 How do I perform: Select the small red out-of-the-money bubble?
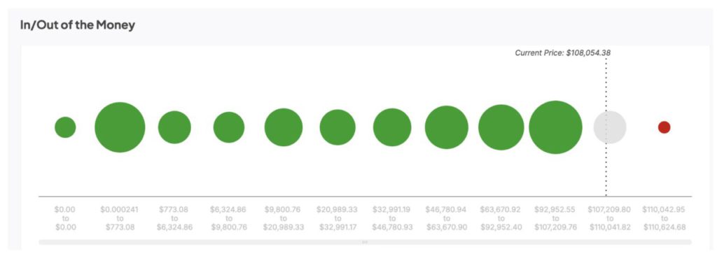664,127
